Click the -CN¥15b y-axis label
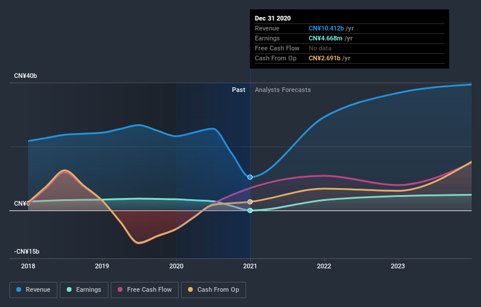This screenshot has height=307, width=481. pos(27,251)
